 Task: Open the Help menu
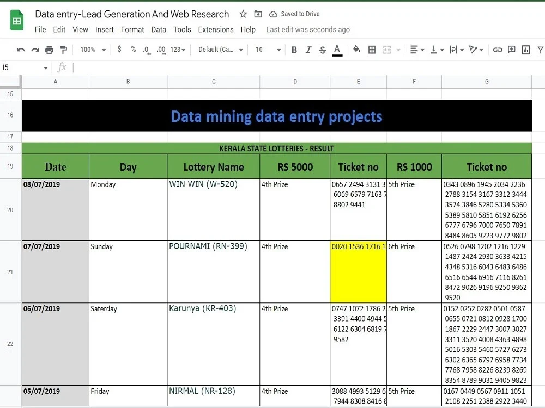[x=248, y=29]
